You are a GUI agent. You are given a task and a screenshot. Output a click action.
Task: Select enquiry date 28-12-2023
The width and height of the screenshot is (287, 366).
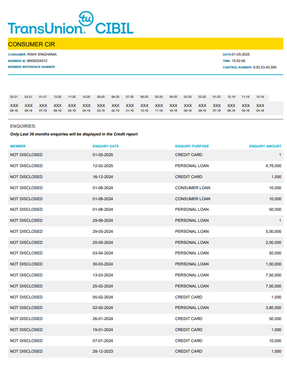point(103,351)
